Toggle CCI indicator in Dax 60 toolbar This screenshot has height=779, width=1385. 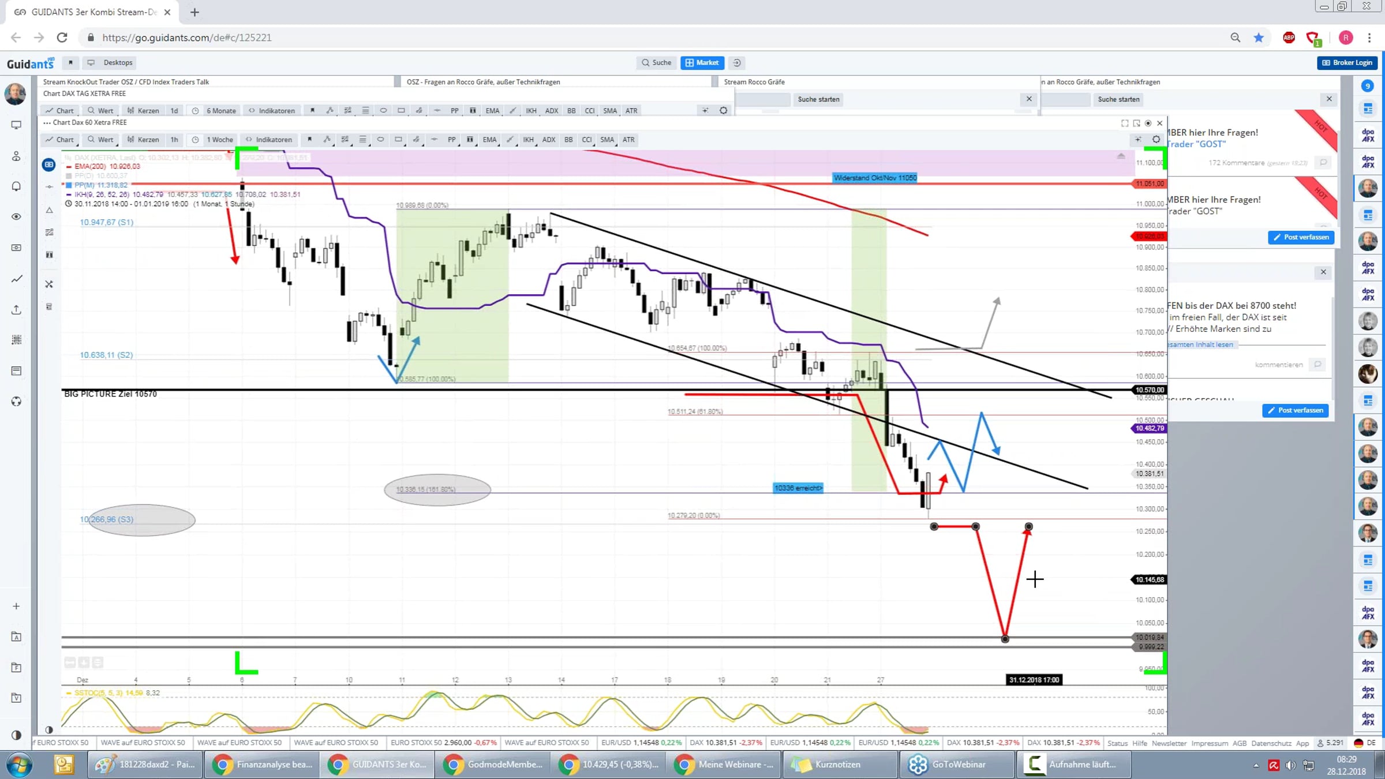[587, 140]
